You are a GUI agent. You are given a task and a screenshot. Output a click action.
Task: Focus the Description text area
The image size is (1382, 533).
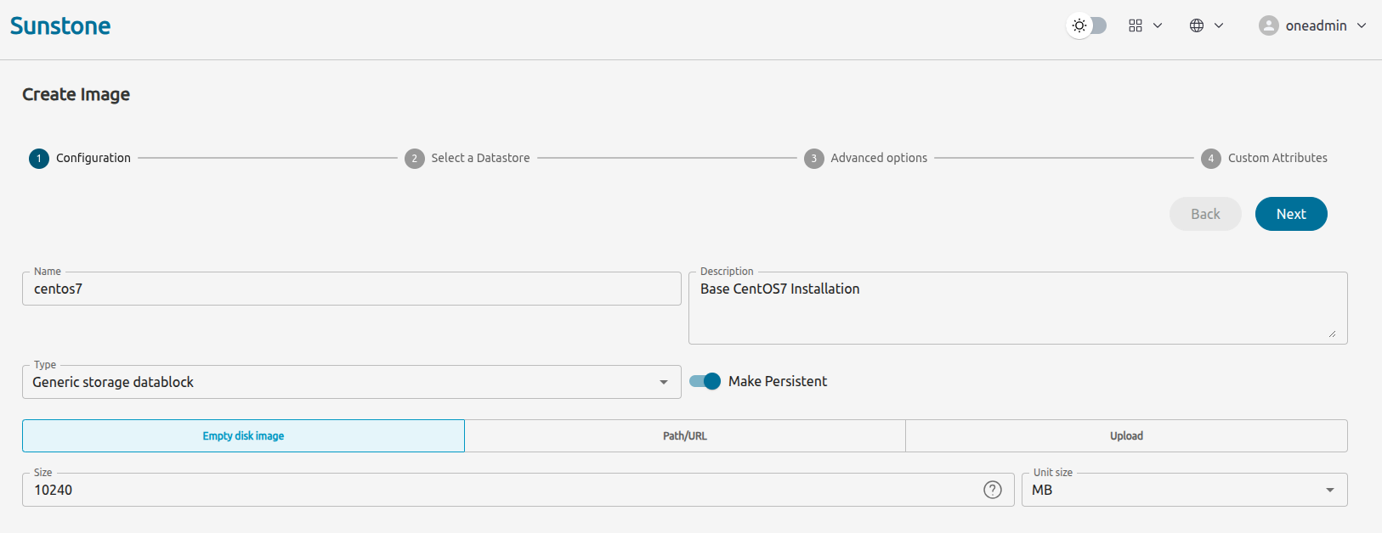tap(1018, 308)
